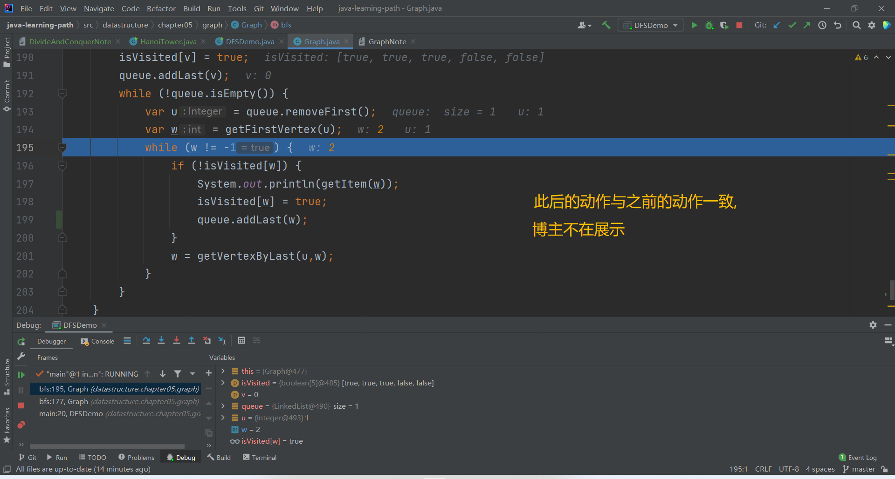Open Project tool window sidebar
Image resolution: width=895 pixels, height=479 pixels.
tap(7, 52)
